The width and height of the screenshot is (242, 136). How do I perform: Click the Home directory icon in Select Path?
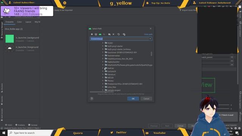pos(92,34)
